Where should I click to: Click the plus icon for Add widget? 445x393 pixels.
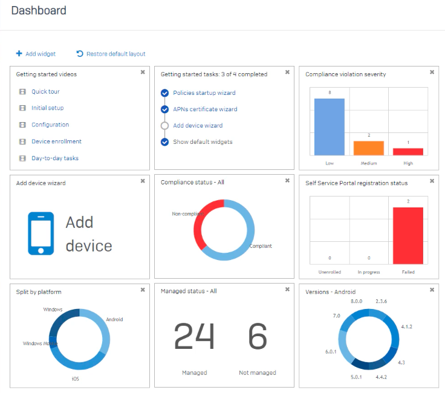point(19,53)
